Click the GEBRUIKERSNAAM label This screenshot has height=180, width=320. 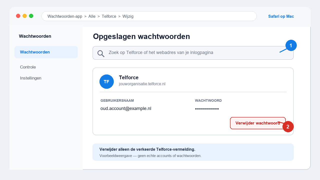[117, 100]
